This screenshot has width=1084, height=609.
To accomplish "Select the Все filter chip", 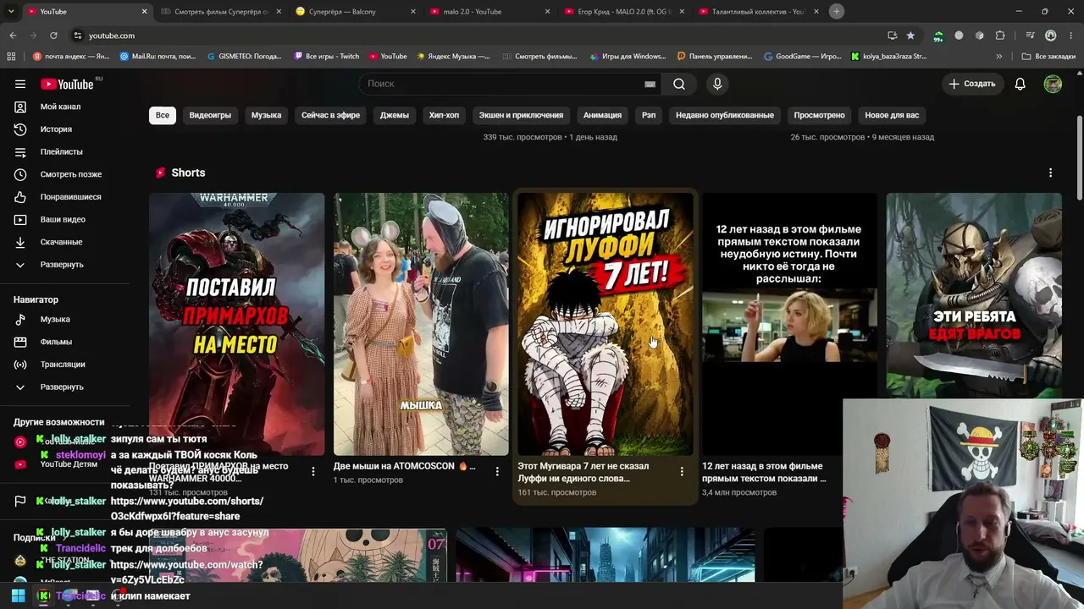I will 162,115.
